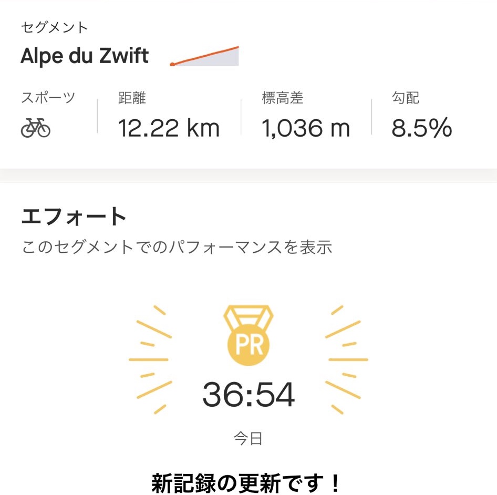The height and width of the screenshot is (495, 497).
Task: Click the エフォート section heading
Action: [x=74, y=216]
